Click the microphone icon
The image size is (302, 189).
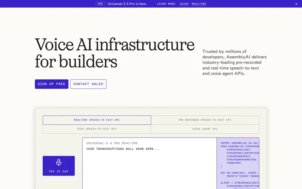point(59,163)
